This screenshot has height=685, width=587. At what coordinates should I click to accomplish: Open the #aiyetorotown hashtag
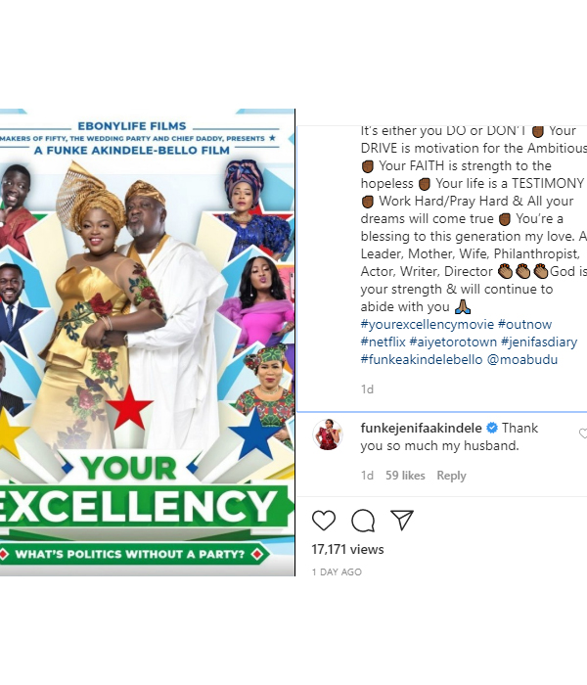(453, 342)
